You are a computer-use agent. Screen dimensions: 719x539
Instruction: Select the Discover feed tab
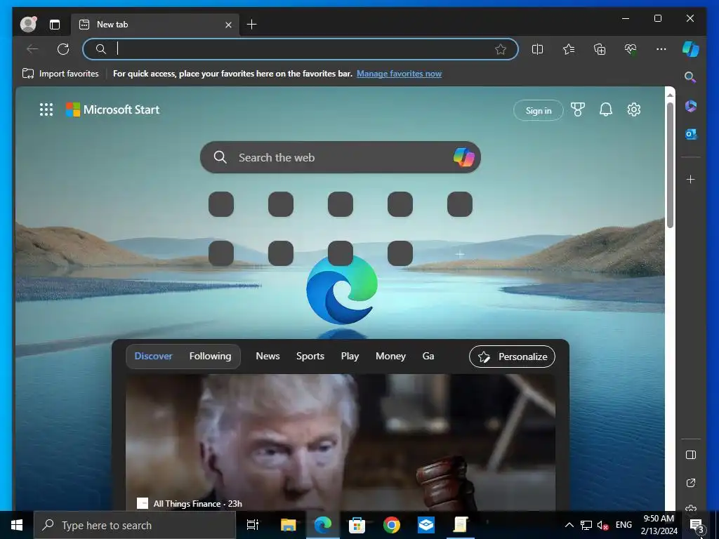click(153, 356)
